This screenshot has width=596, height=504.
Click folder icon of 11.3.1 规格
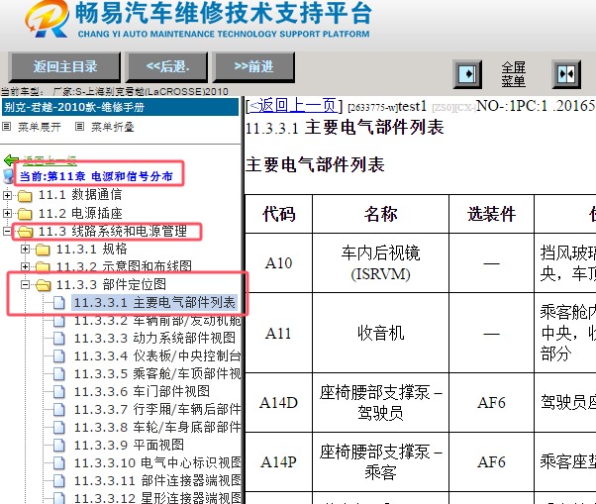[x=43, y=250]
